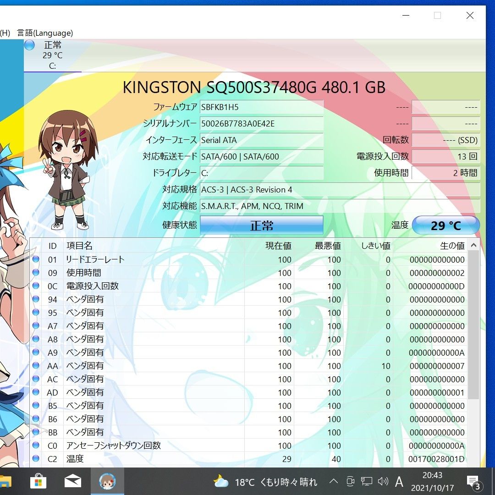
Task: Open Mail app from taskbar
Action: 73,482
